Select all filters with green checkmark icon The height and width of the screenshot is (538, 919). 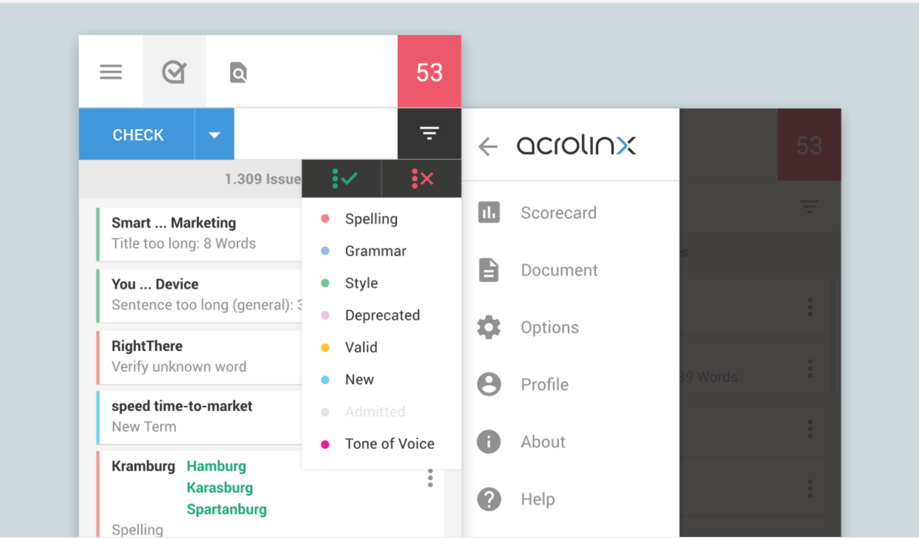point(344,179)
